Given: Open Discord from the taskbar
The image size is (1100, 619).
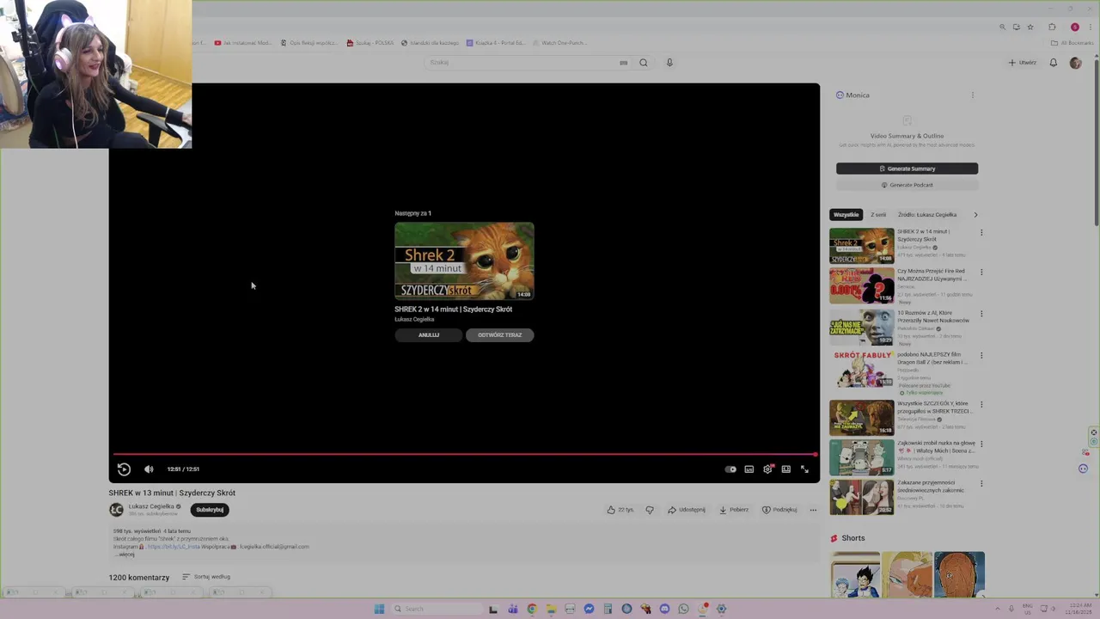Looking at the screenshot, I should (664, 609).
